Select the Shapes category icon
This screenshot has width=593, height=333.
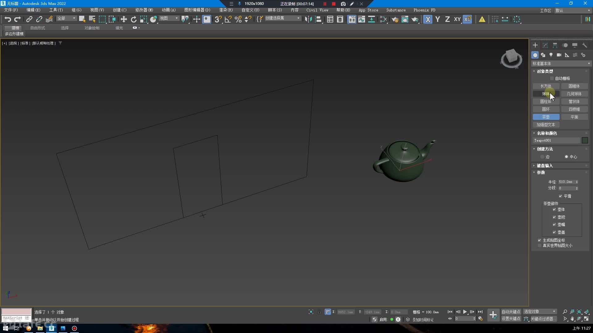click(543, 55)
